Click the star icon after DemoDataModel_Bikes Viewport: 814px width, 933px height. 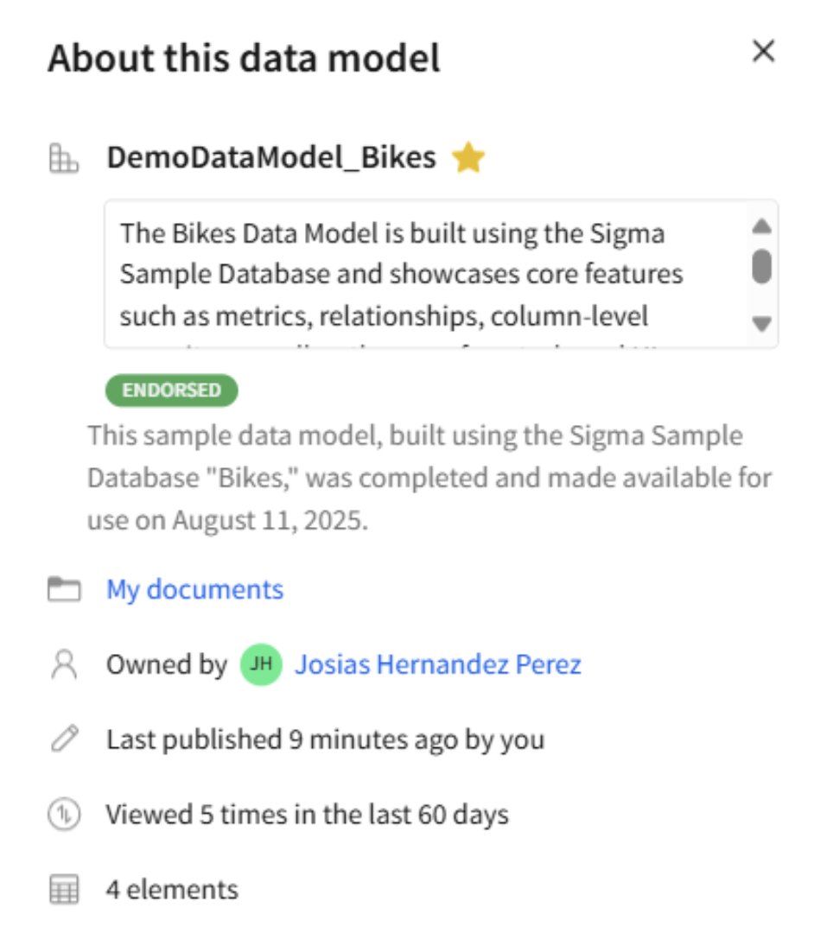[467, 158]
